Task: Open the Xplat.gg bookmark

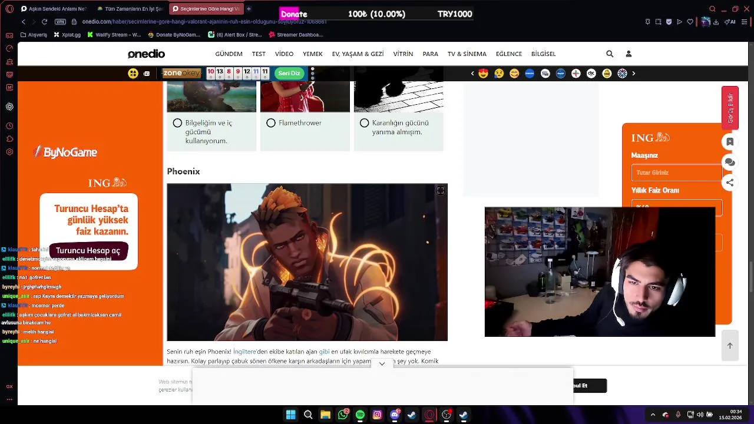Action: point(67,35)
